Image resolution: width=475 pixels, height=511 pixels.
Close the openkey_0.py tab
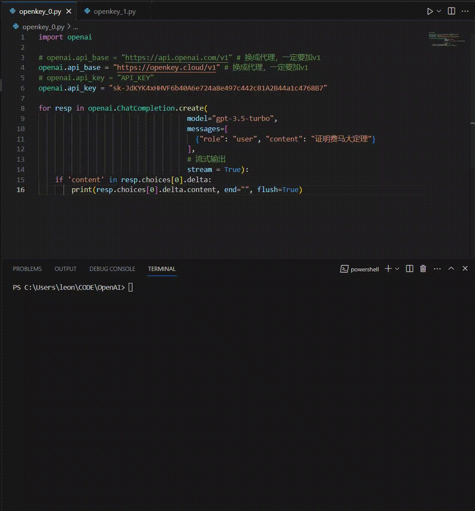coord(69,12)
